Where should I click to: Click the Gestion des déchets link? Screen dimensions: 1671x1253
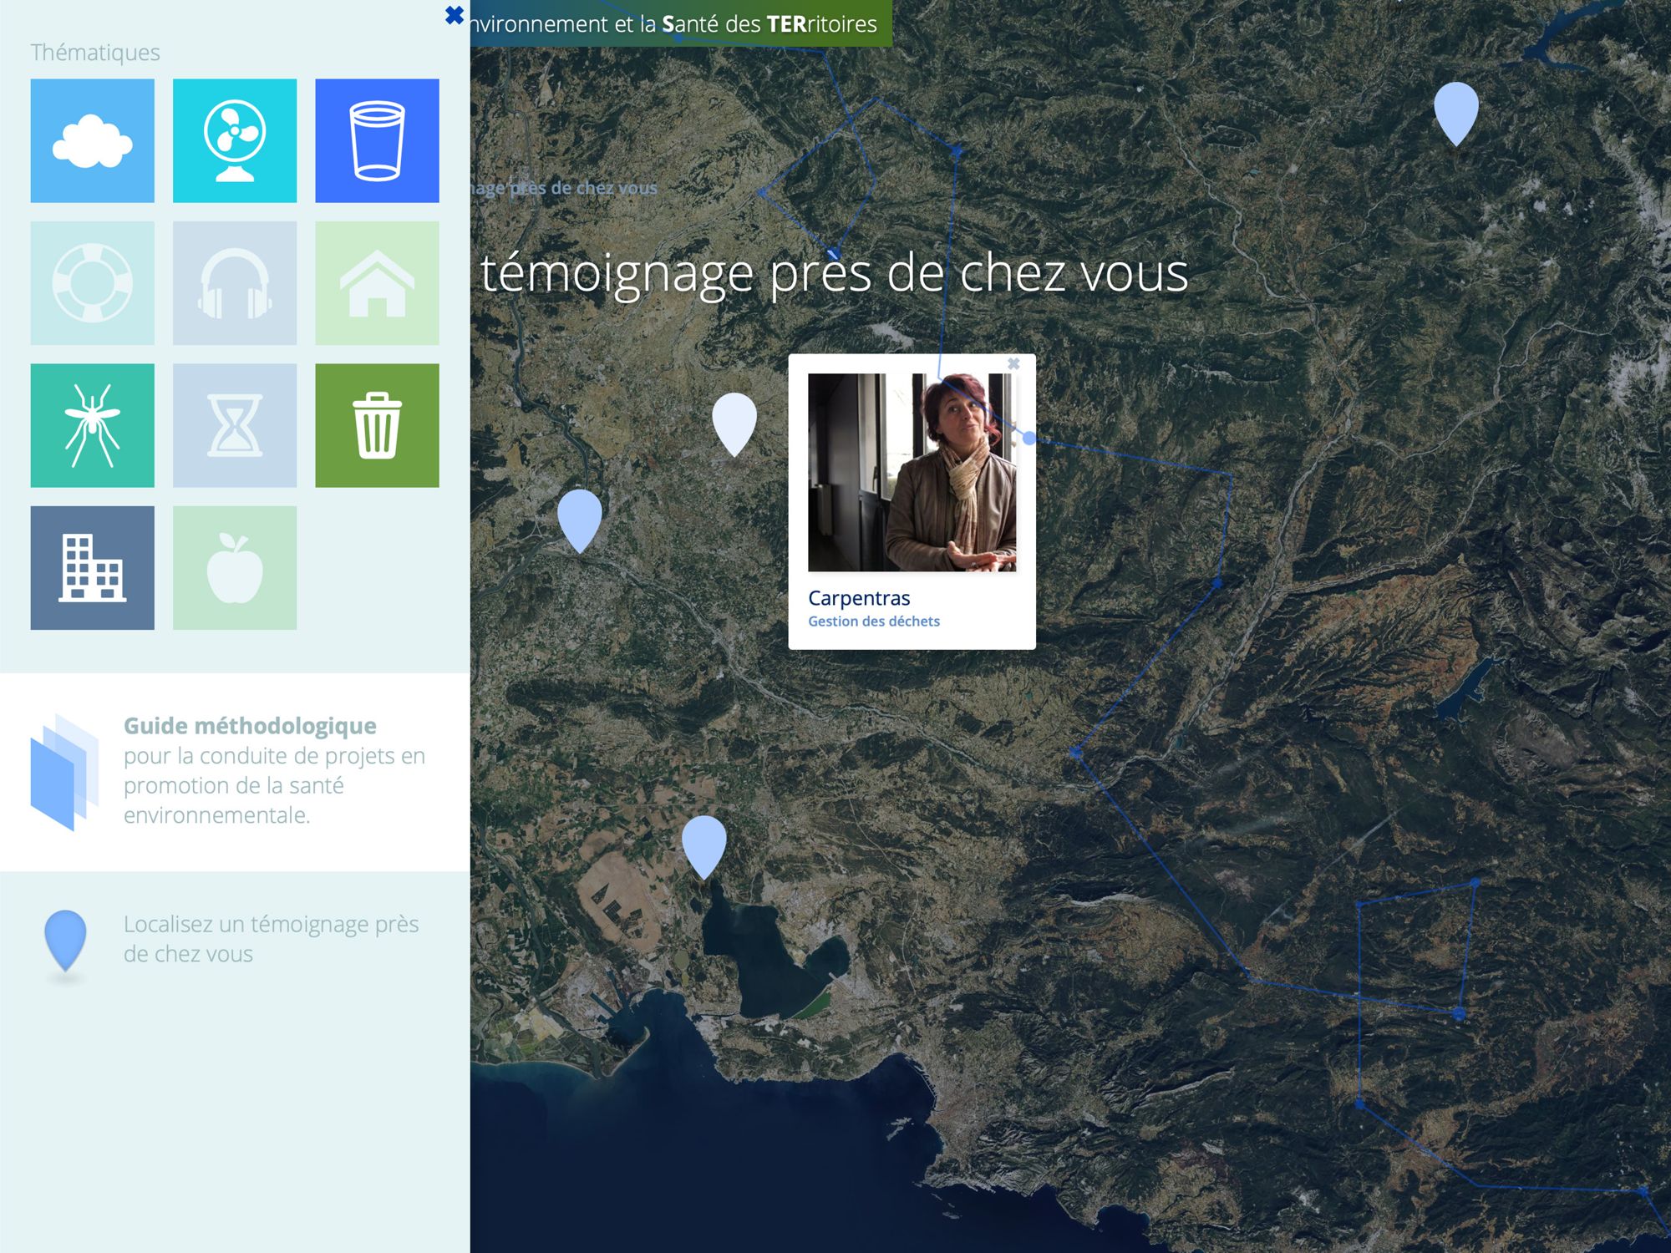[x=873, y=621]
